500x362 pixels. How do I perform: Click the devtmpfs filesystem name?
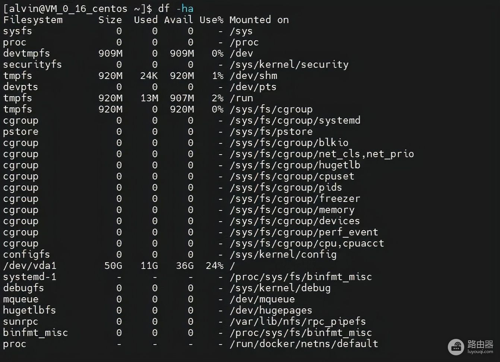26,53
